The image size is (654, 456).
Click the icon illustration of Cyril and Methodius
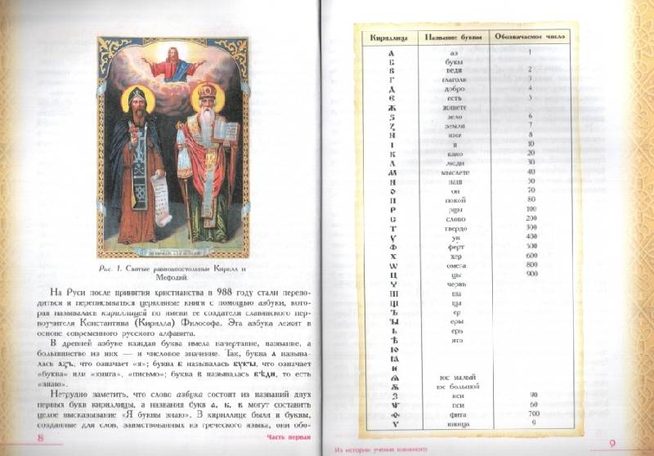click(173, 147)
